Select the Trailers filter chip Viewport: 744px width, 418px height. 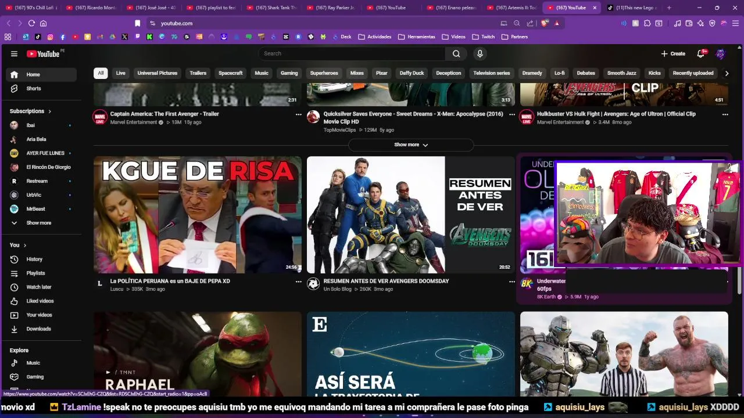tap(198, 73)
